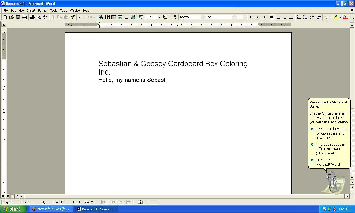Click the E-mail toolbar icon
Viewport: 355px width, 213px height.
(24, 17)
